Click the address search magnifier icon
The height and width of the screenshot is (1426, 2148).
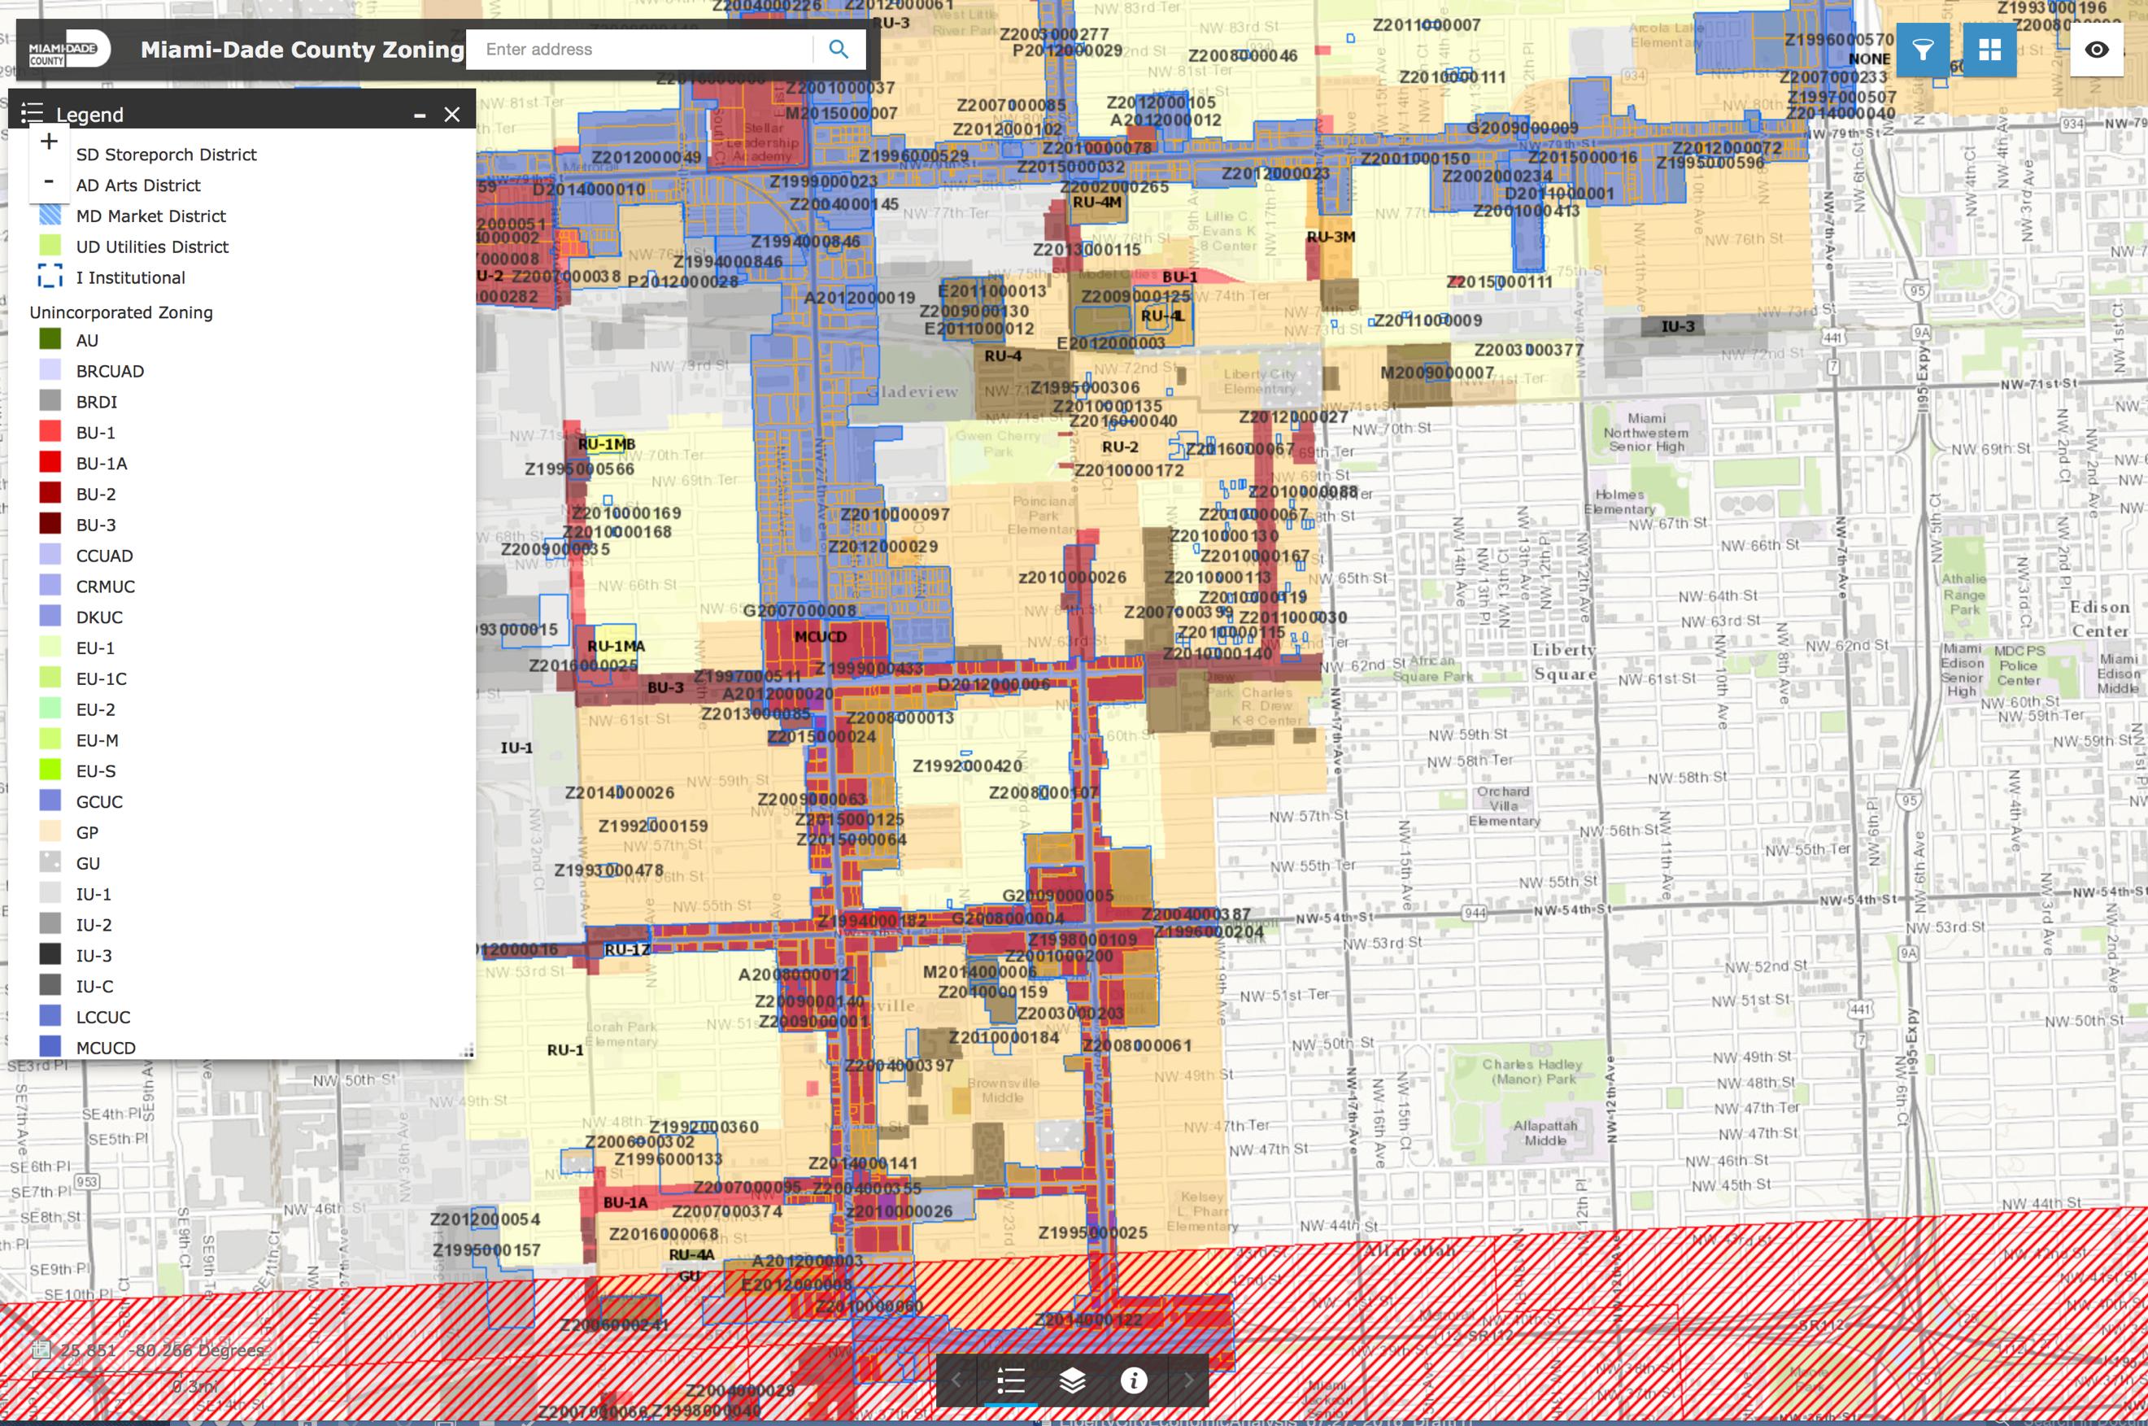pos(838,49)
